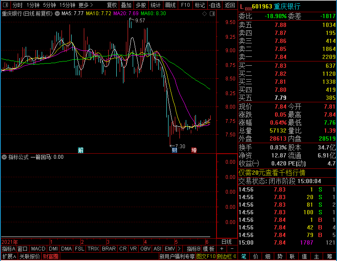The width and height of the screenshot is (337, 261).
Task: Click the panel toggle icon left of 分时
Action: 5,5
